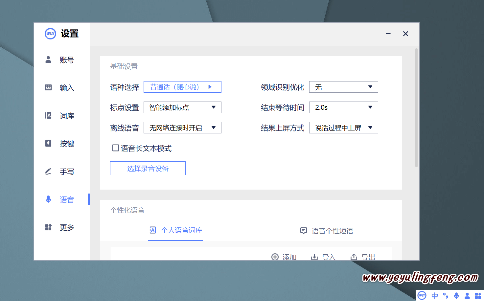This screenshot has width=484, height=301.
Task: Open the 词库 sidebar menu label
Action: [67, 116]
